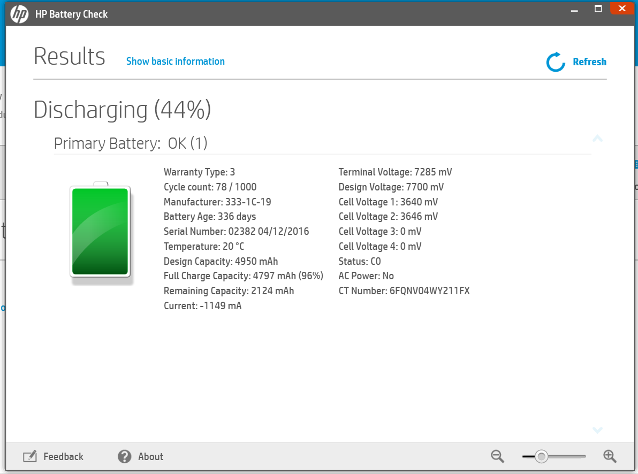This screenshot has width=638, height=474.
Task: Click the downward chevron at bottom right
Action: pyautogui.click(x=597, y=430)
